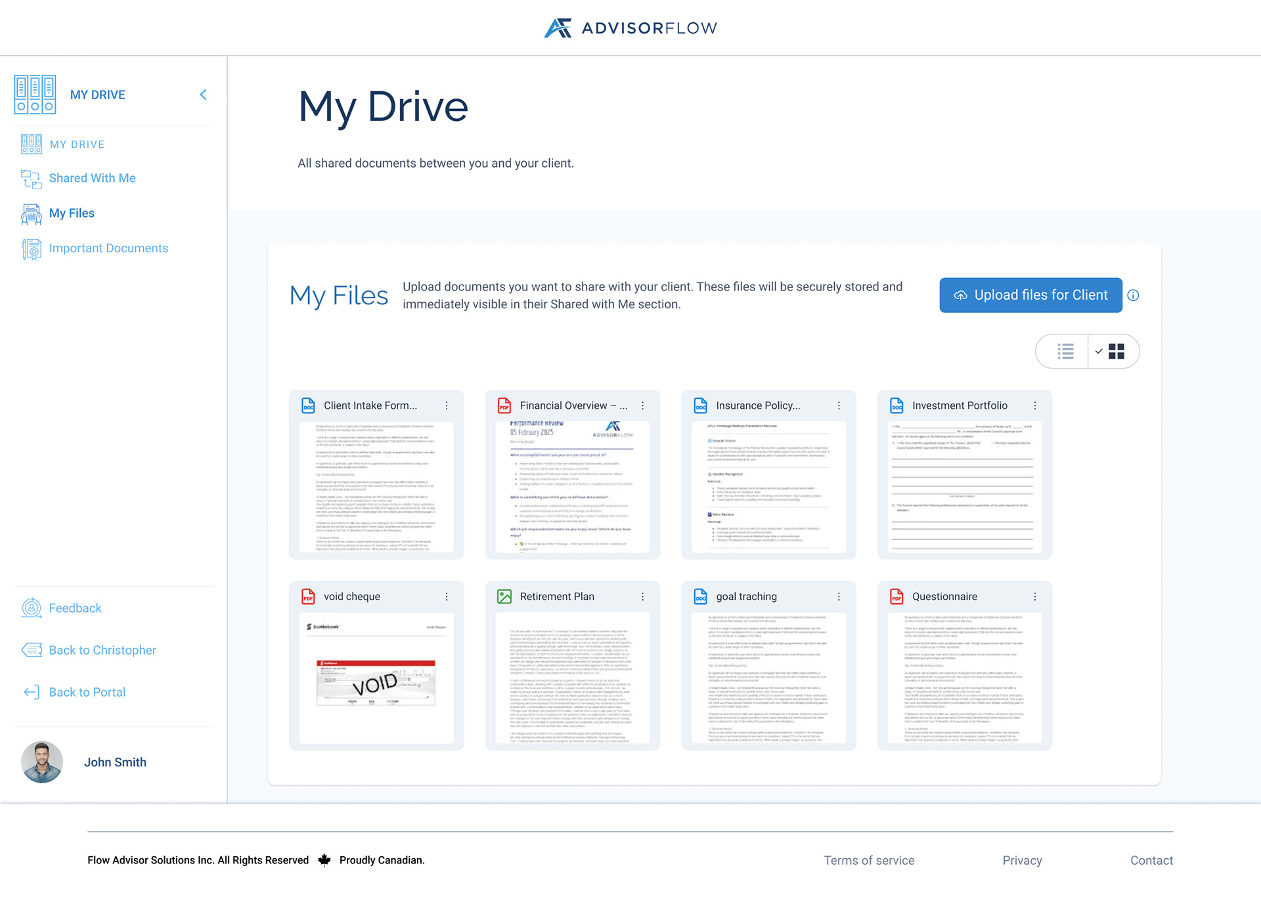The image size is (1261, 897).
Task: Click the DOC icon on Client Intake Form
Action: [x=307, y=405]
